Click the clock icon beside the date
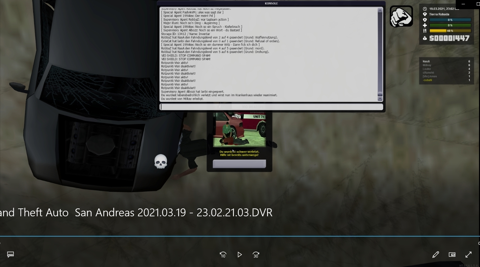Viewport: 480px width, 267px height. pyautogui.click(x=425, y=9)
